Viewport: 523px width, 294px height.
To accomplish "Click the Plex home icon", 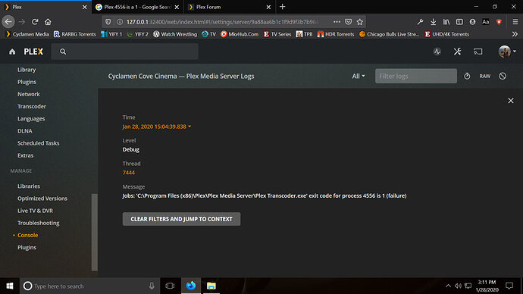I will (12, 52).
